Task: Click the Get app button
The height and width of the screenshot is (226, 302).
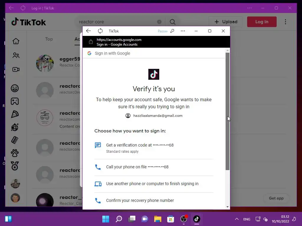Action: pos(276,198)
